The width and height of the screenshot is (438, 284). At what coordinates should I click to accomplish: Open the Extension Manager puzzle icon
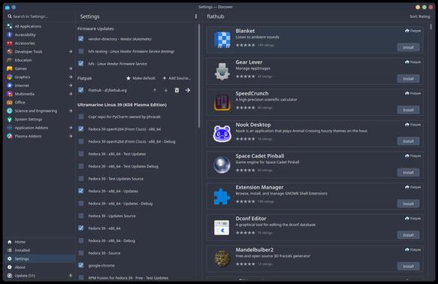(x=222, y=196)
